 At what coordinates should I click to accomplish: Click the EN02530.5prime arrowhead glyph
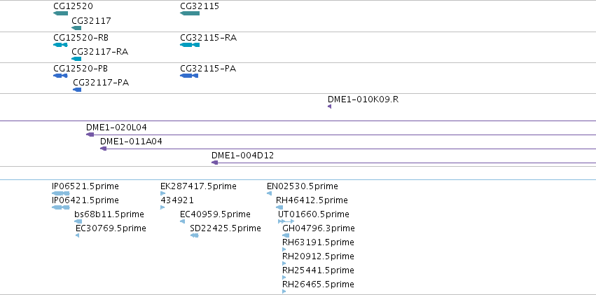point(270,193)
